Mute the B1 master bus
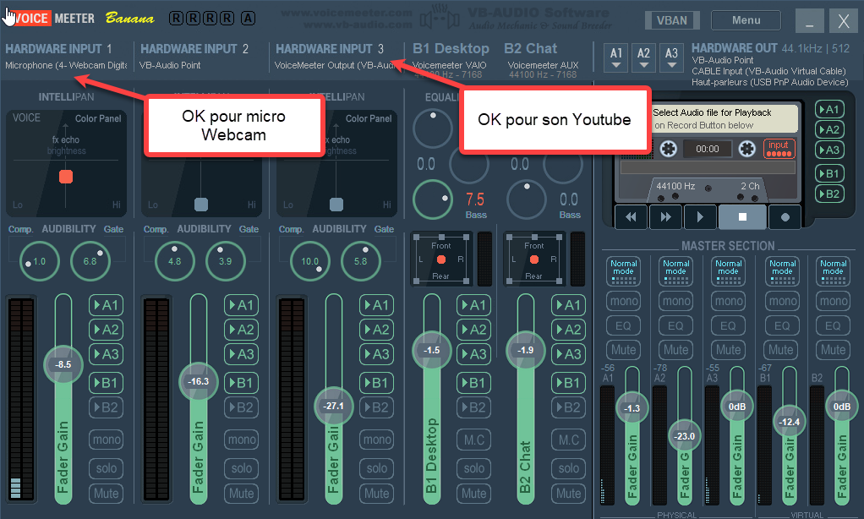 click(781, 350)
